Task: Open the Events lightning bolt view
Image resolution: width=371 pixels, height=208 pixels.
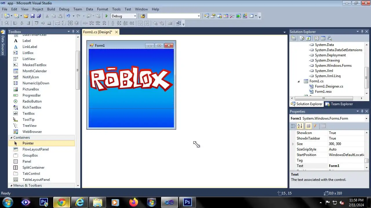Action: [x=315, y=126]
